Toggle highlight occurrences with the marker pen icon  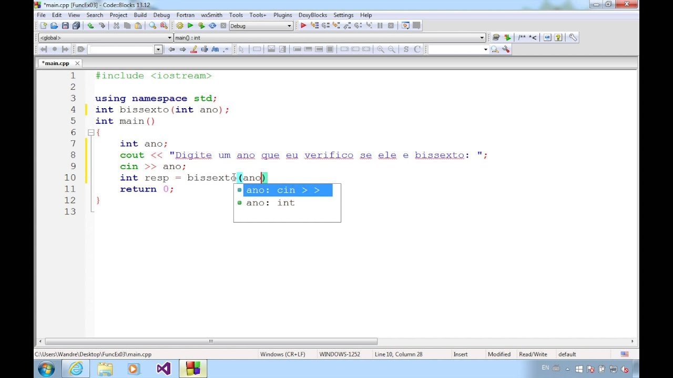[x=193, y=49]
